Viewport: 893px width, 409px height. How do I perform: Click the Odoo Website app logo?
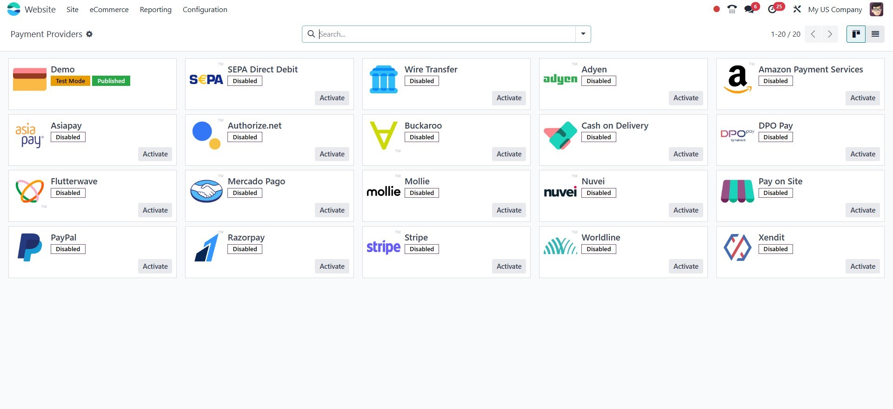click(x=14, y=9)
